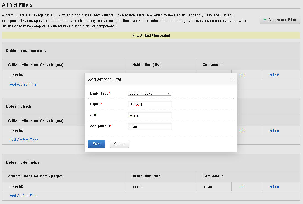Save the new artifact filter
The image size is (303, 204).
pos(96,144)
